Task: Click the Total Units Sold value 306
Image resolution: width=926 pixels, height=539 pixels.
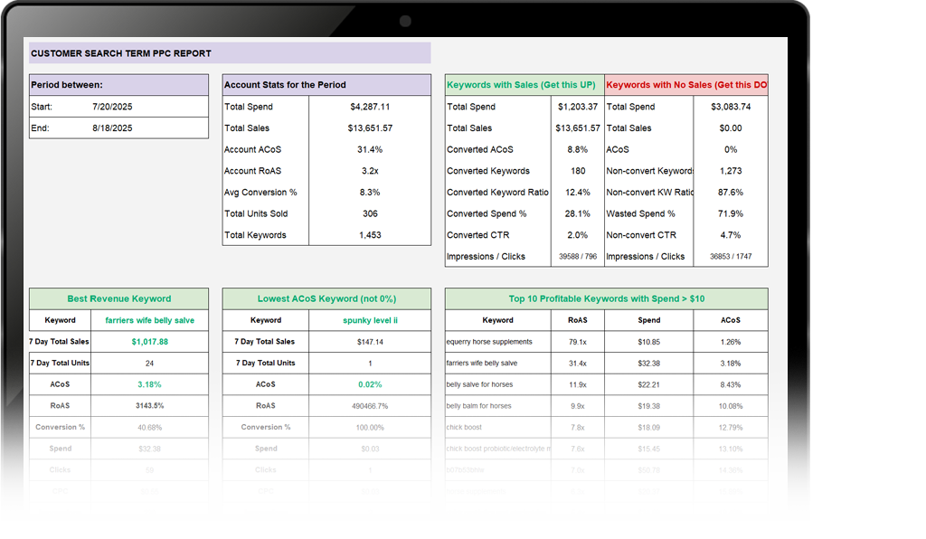Action: coord(369,213)
